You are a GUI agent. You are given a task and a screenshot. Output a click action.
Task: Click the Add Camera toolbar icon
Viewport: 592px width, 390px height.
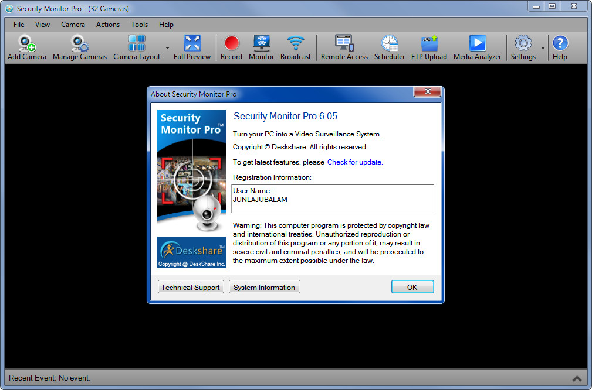coord(27,47)
